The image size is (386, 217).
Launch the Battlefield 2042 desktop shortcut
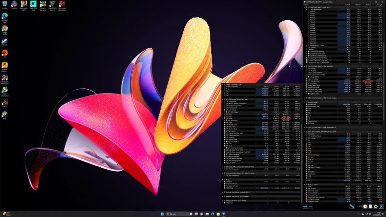[33, 5]
